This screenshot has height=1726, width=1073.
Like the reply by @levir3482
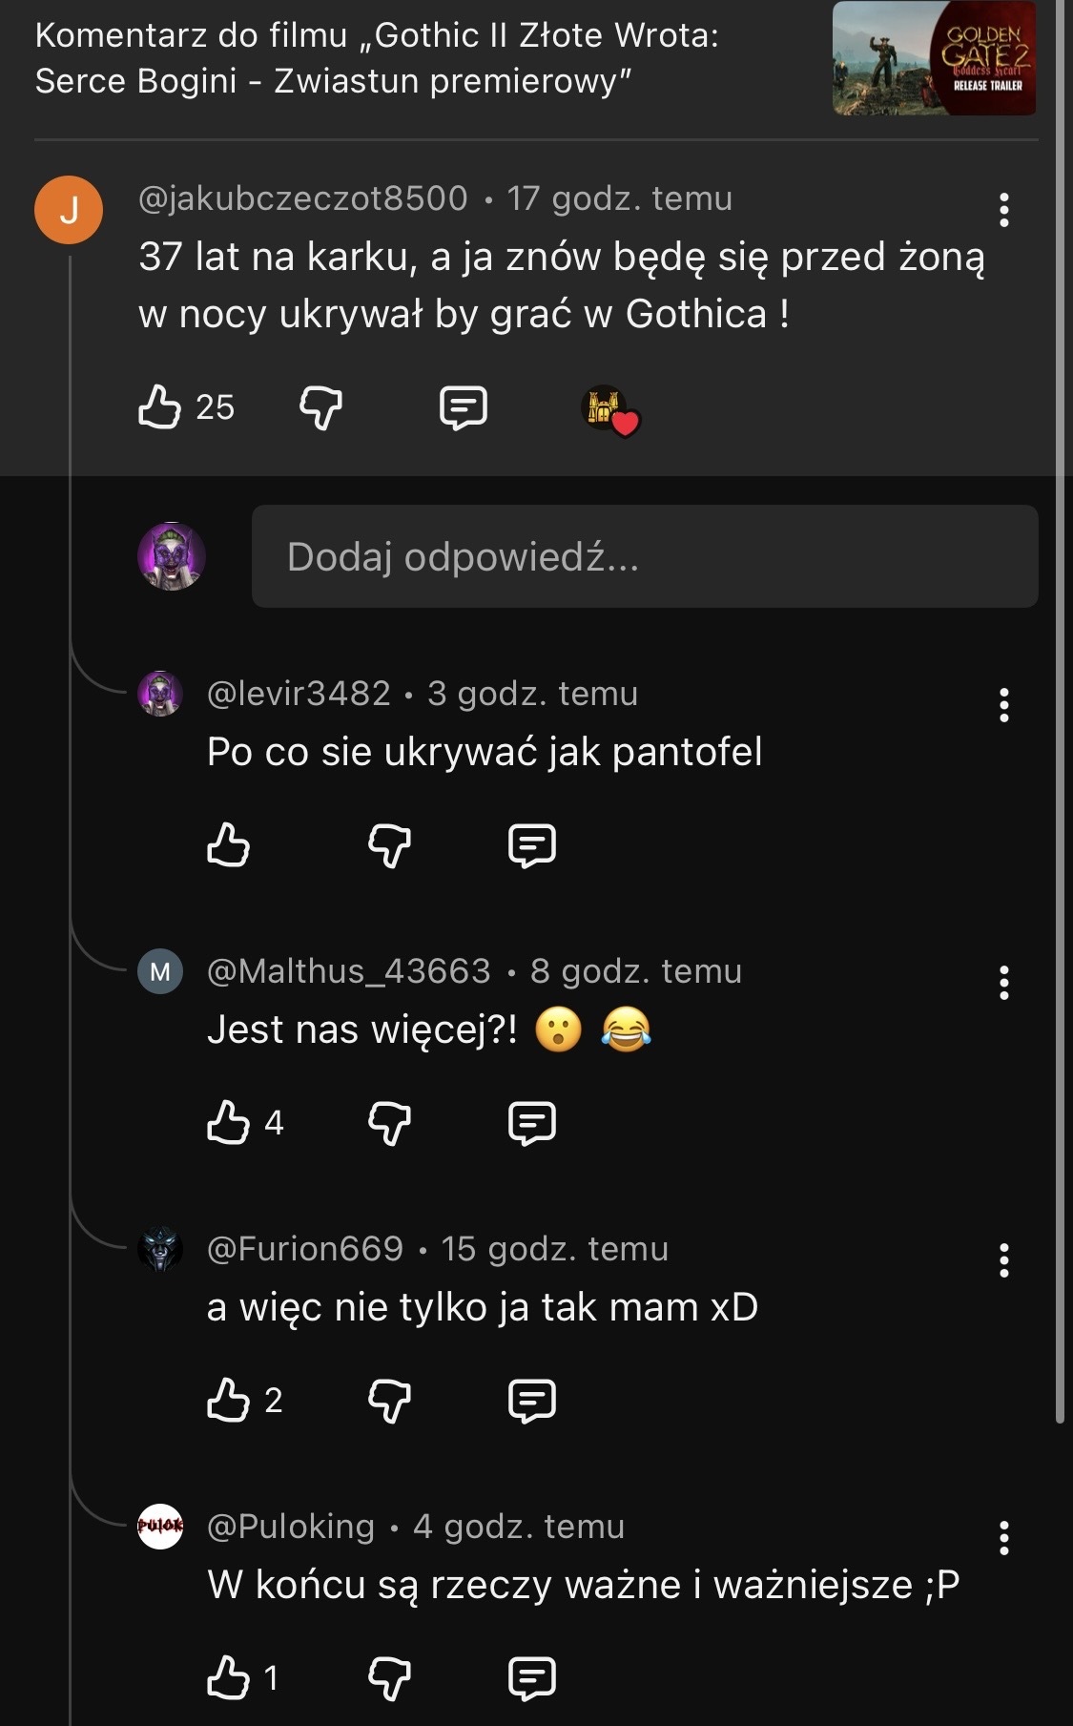tap(229, 845)
